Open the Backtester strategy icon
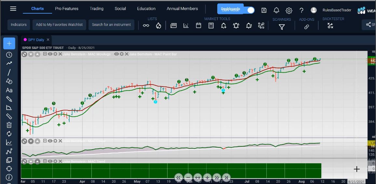Screen dimensions: 376x184 coord(330,26)
